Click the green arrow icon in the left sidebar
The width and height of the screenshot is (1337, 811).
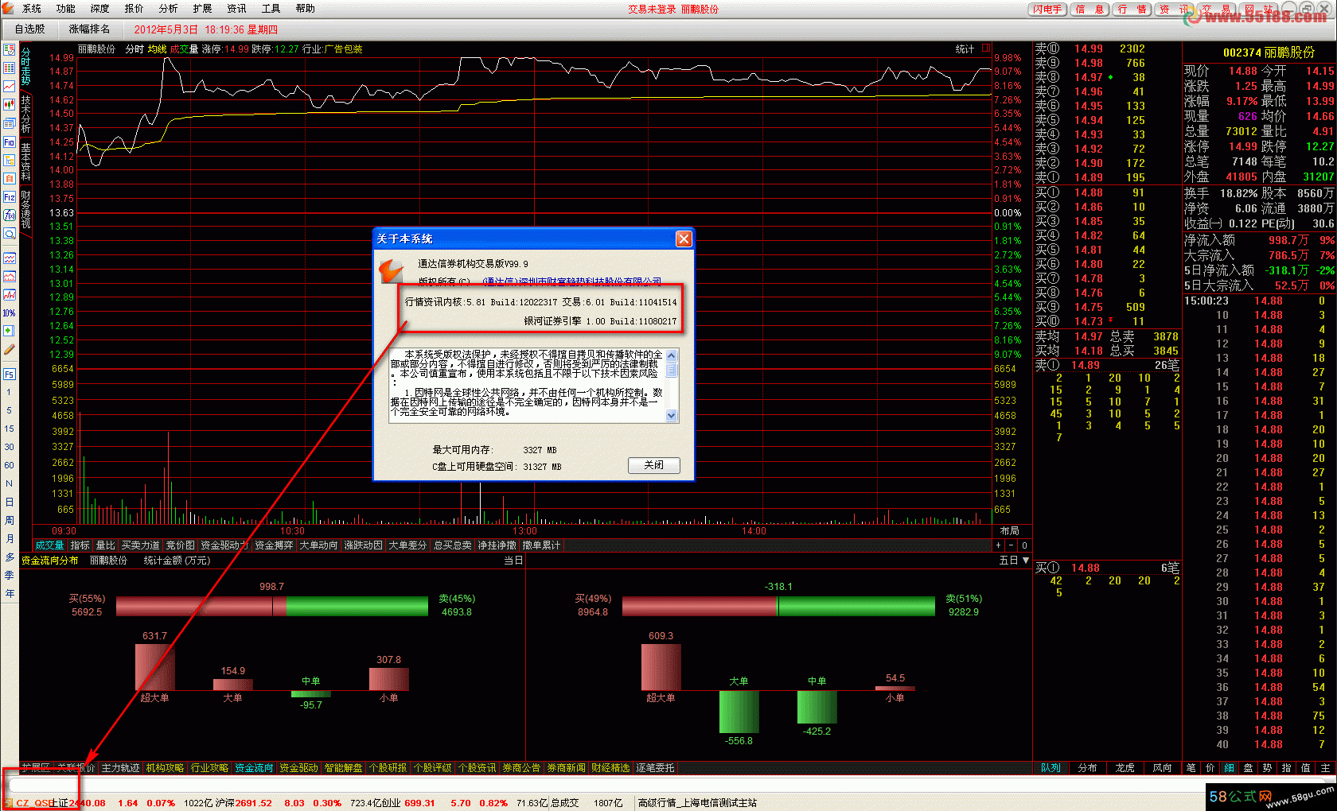click(10, 331)
